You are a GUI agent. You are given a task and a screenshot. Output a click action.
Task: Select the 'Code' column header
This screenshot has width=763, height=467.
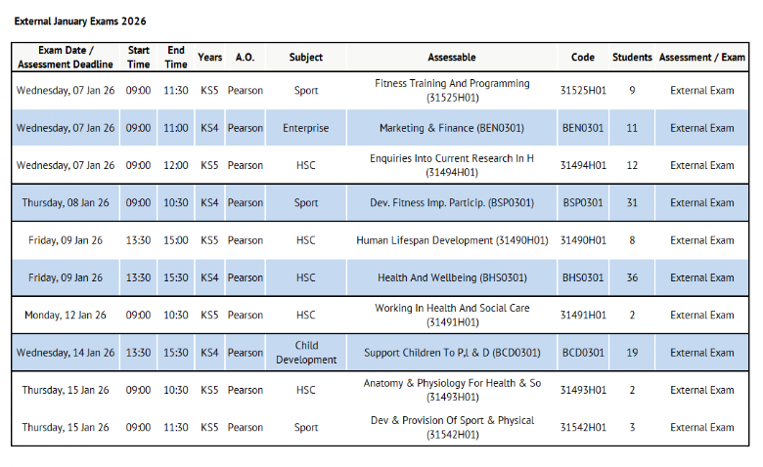(583, 58)
